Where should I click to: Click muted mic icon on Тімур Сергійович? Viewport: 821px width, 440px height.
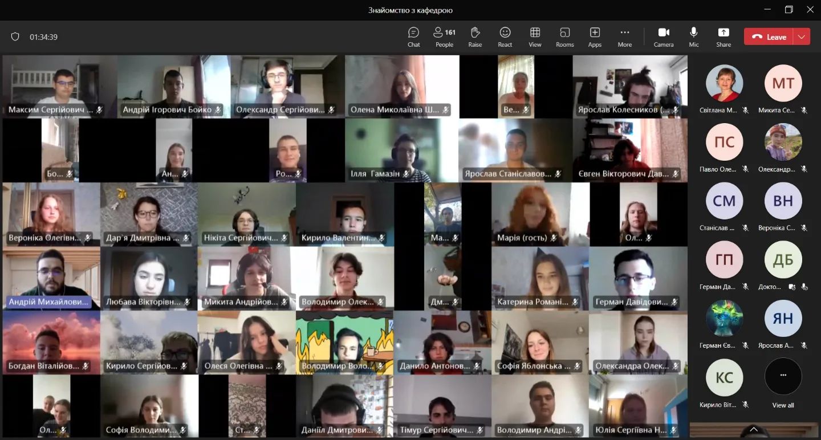click(x=480, y=430)
